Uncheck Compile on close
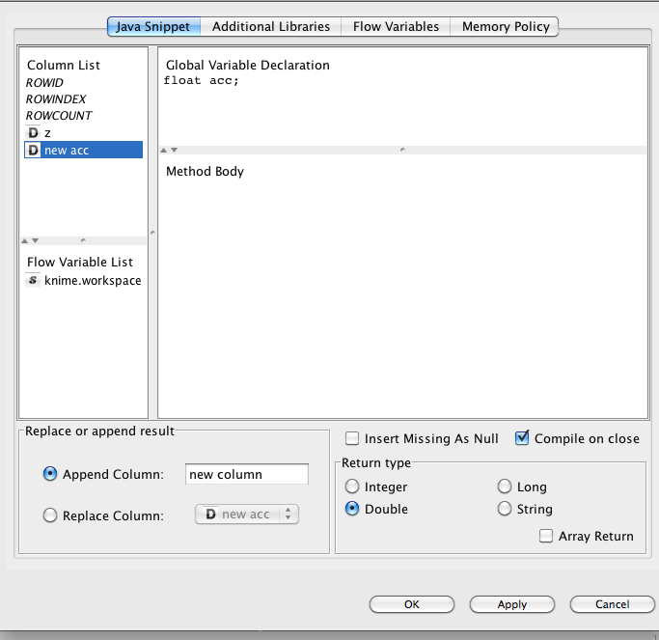This screenshot has height=640, width=659. pos(522,438)
